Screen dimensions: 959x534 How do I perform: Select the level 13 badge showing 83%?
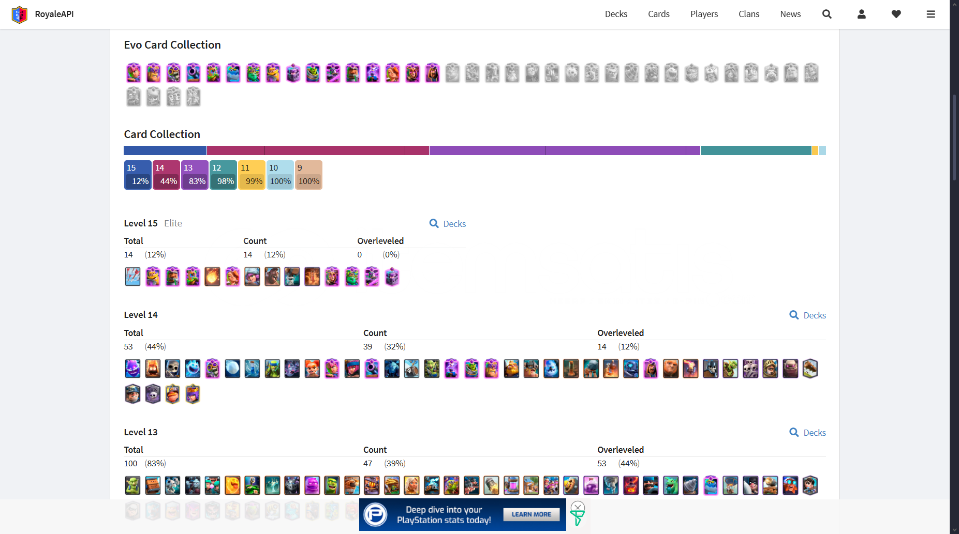pyautogui.click(x=195, y=175)
